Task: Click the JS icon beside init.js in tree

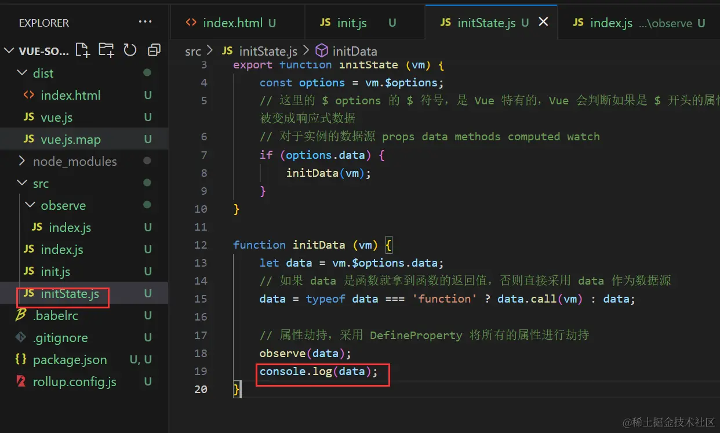Action: [x=29, y=271]
